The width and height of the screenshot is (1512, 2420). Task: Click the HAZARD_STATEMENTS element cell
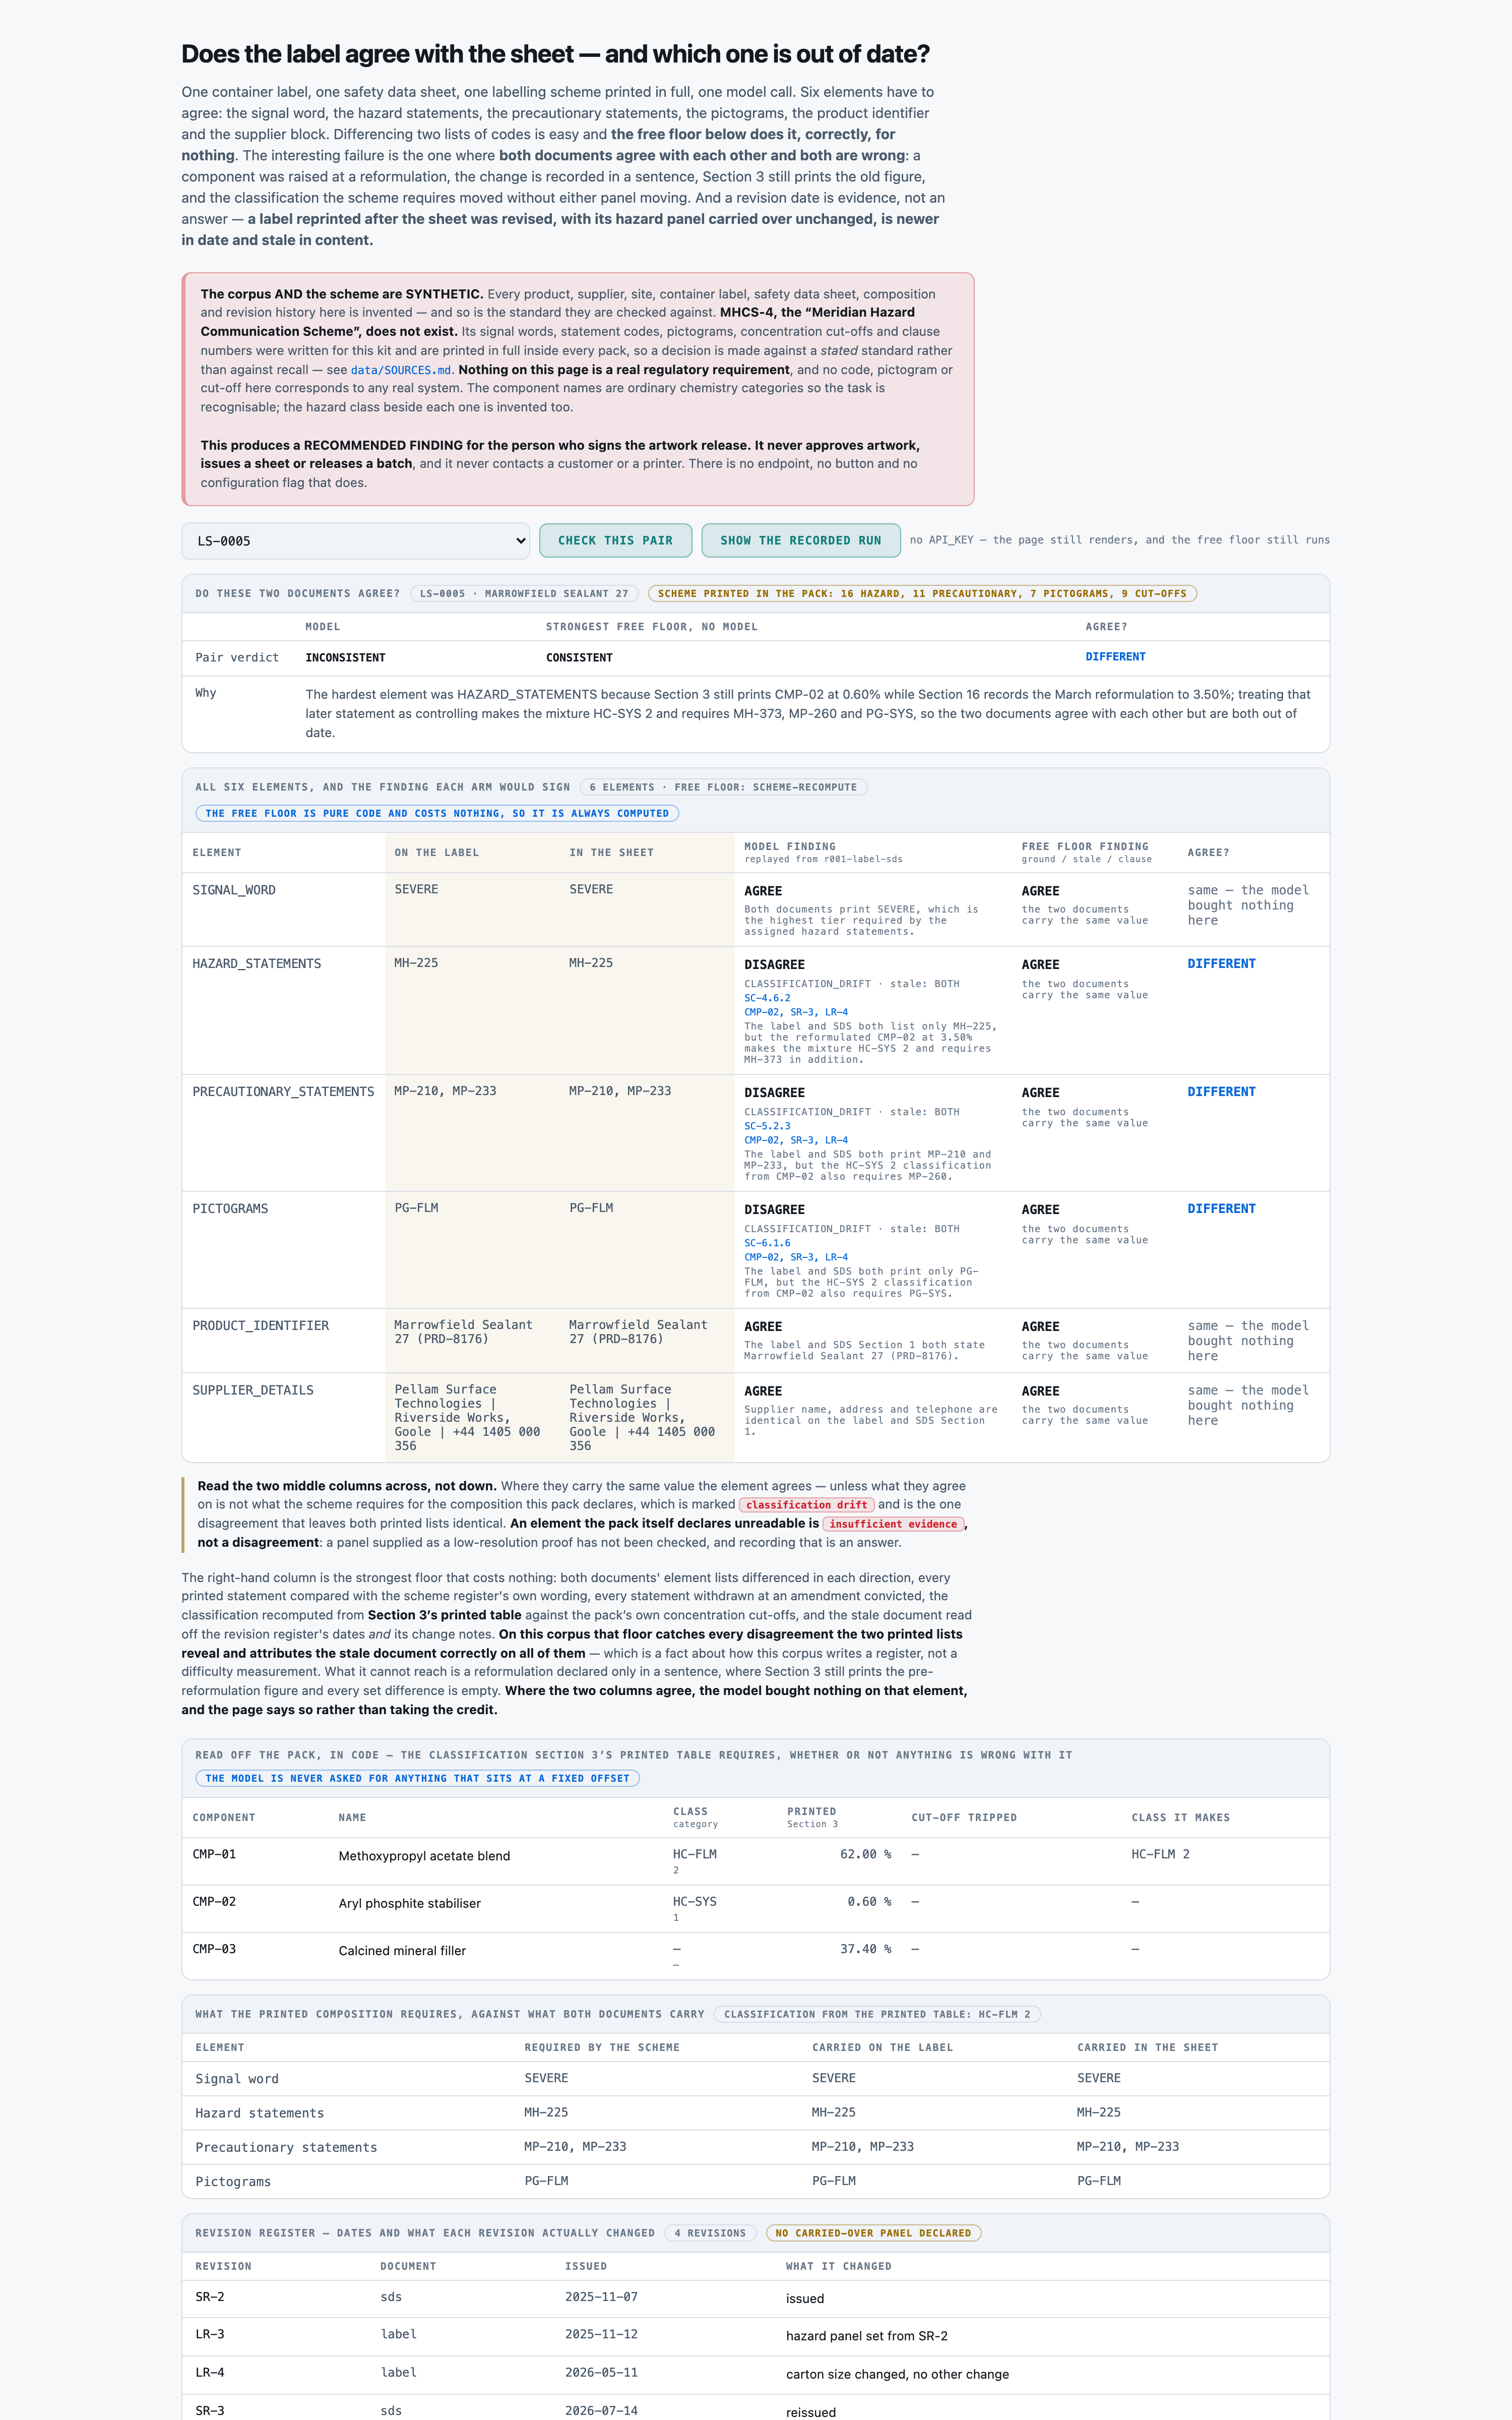[257, 964]
